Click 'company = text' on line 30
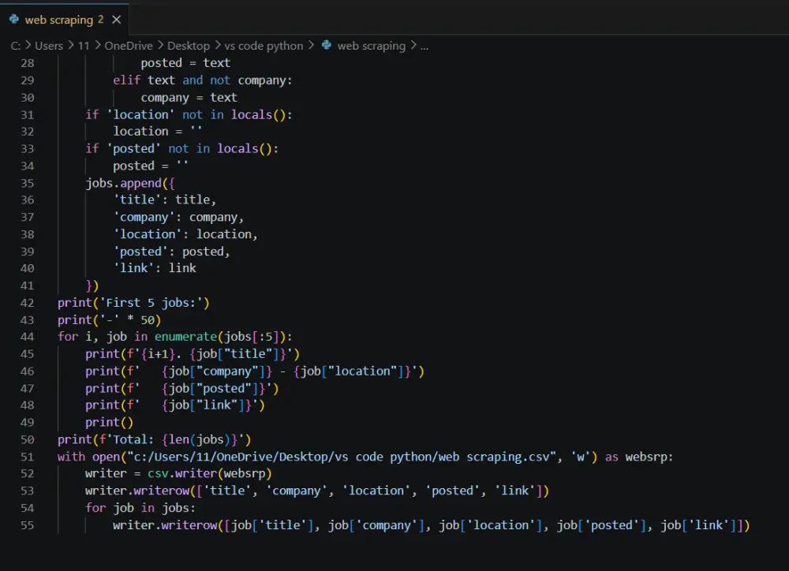This screenshot has width=789, height=571. [189, 97]
